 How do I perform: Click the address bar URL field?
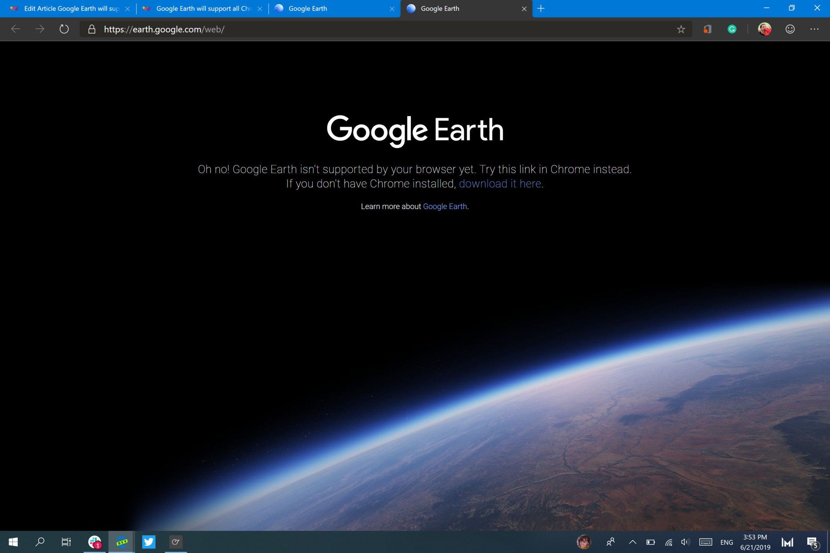pyautogui.click(x=164, y=29)
